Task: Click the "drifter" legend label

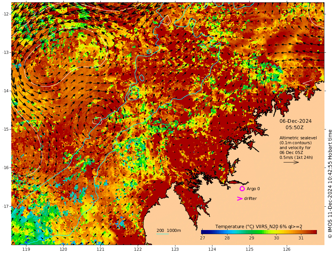Action: tap(250, 198)
